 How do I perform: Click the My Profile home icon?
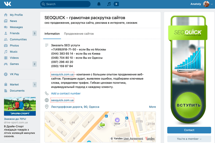coord(6,15)
